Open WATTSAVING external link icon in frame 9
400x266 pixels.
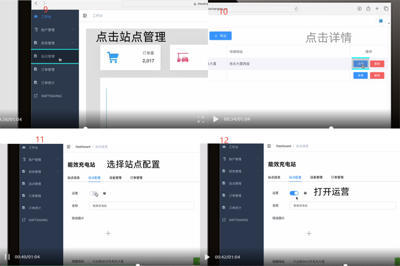36,96
